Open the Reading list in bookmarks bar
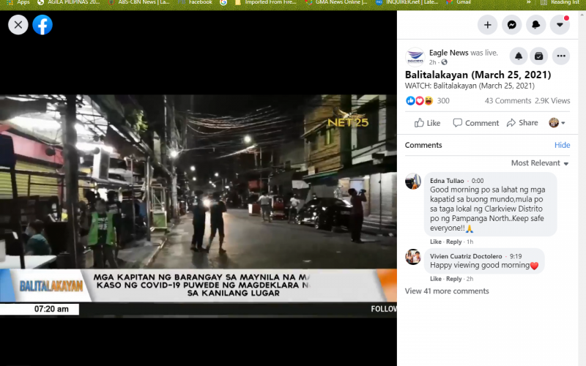 tap(564, 3)
